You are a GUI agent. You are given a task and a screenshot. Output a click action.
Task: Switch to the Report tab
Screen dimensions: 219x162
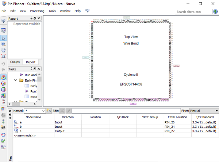point(31,62)
